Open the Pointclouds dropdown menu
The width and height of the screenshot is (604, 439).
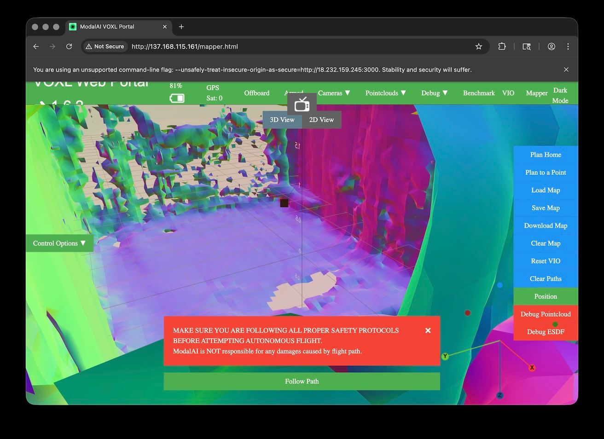click(x=385, y=93)
